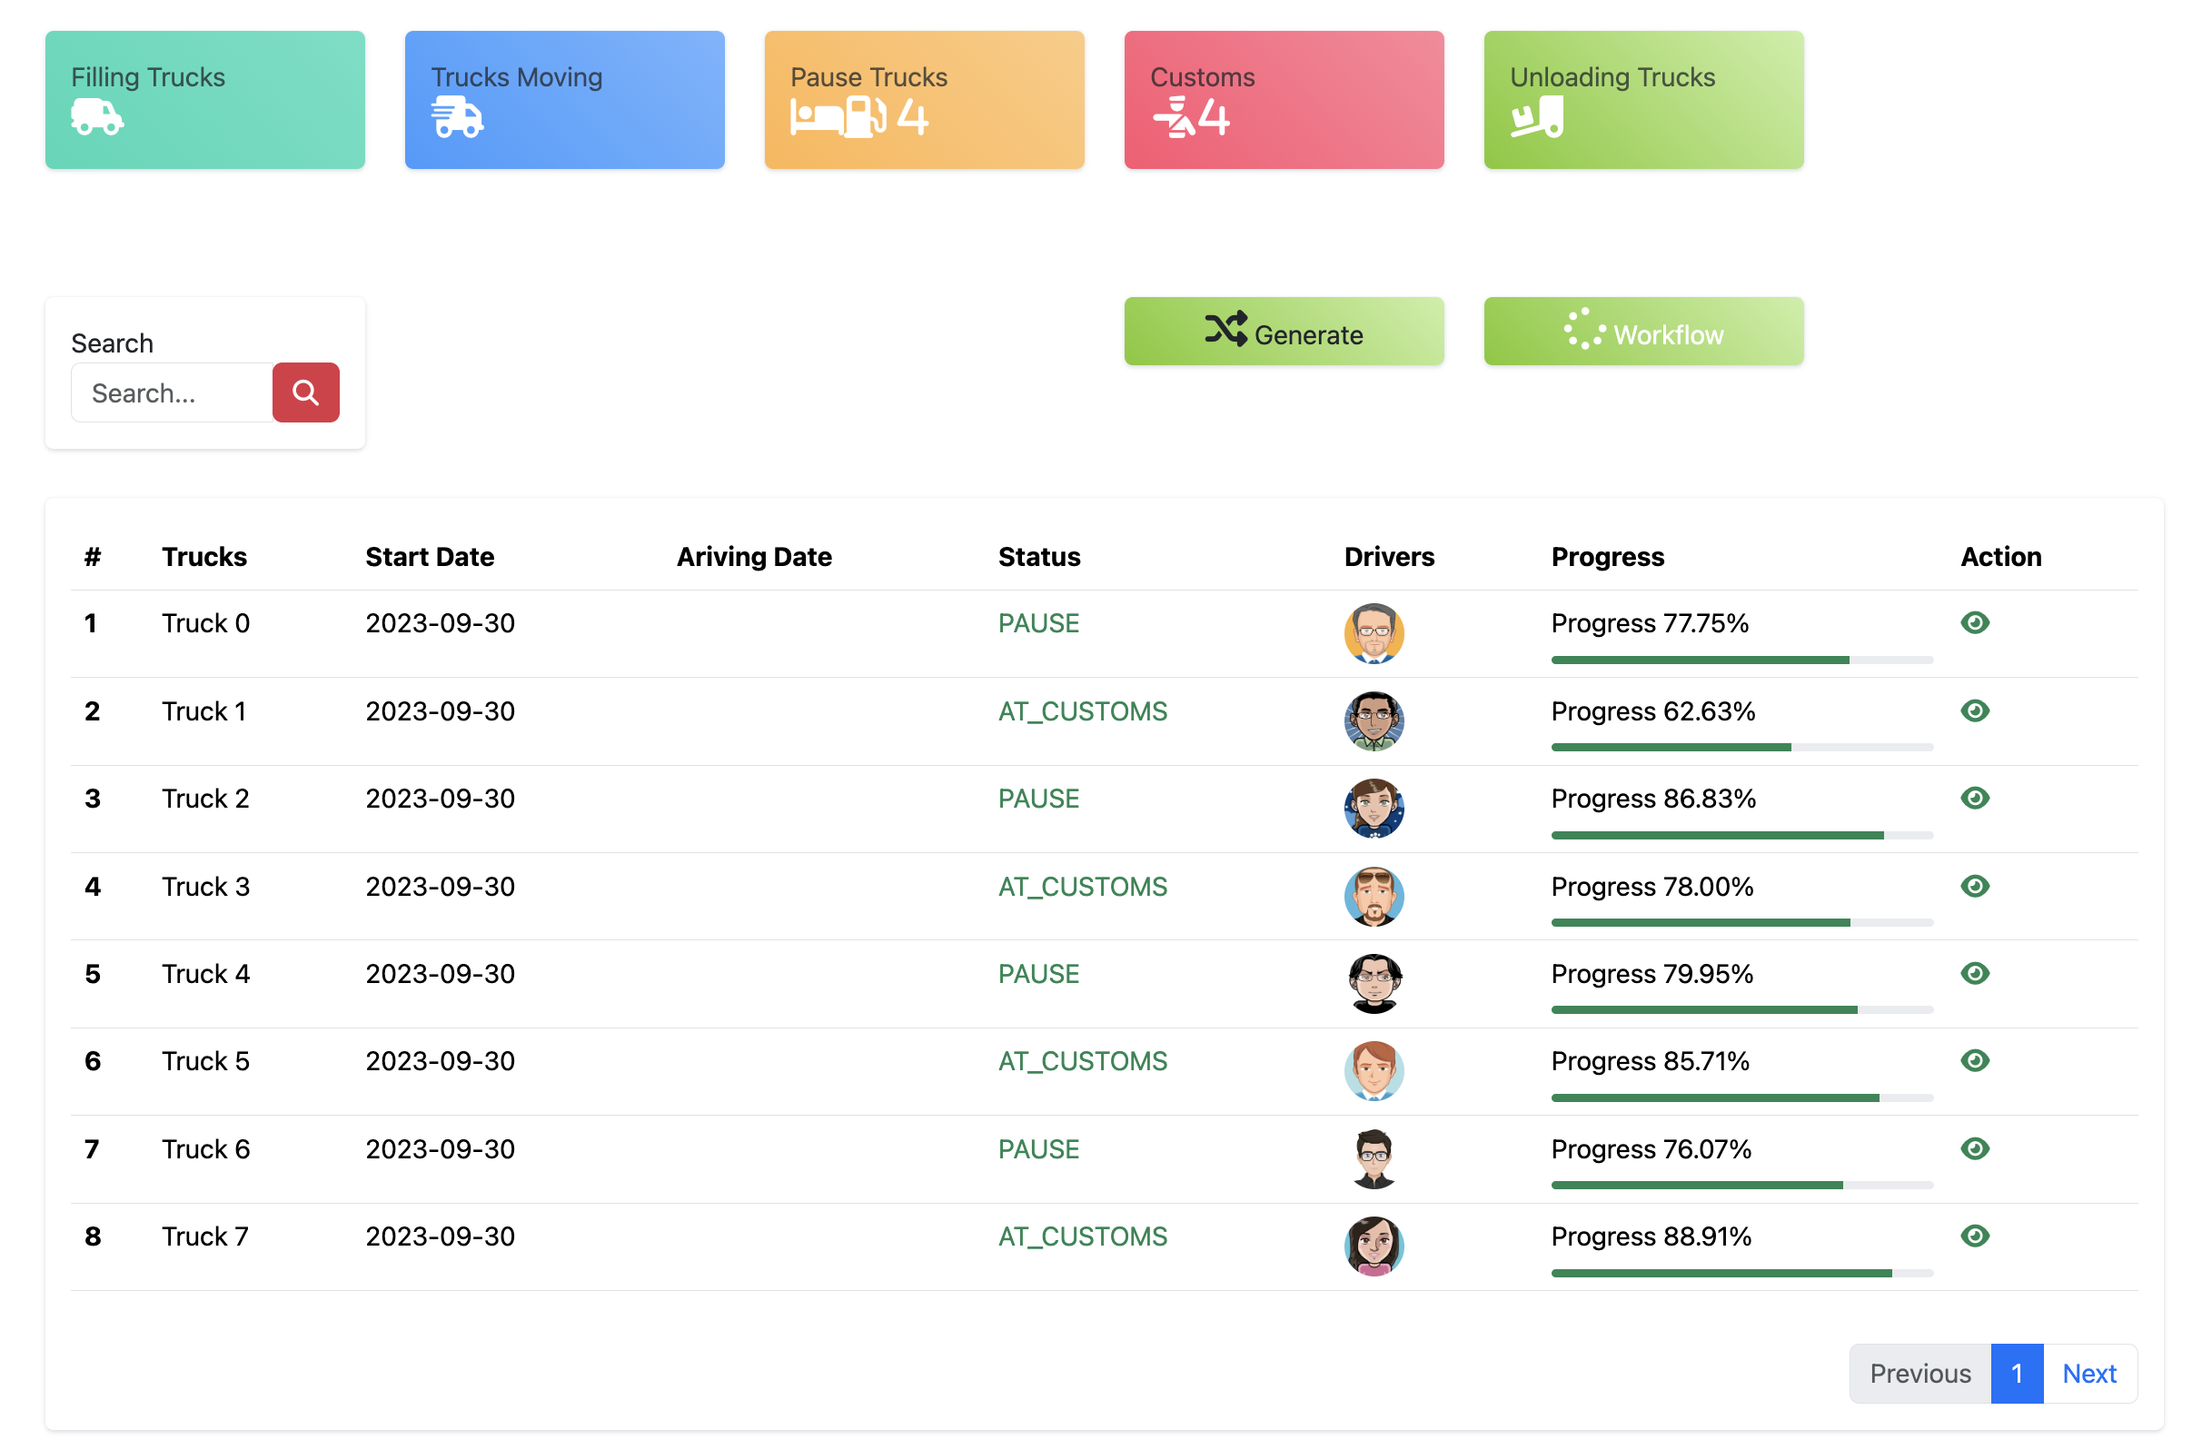Viewport: 2202px width, 1450px height.
Task: Select page 1 in the pagination
Action: pos(2017,1374)
